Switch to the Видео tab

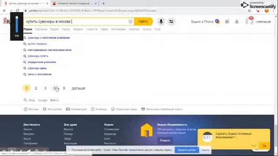tap(54, 29)
